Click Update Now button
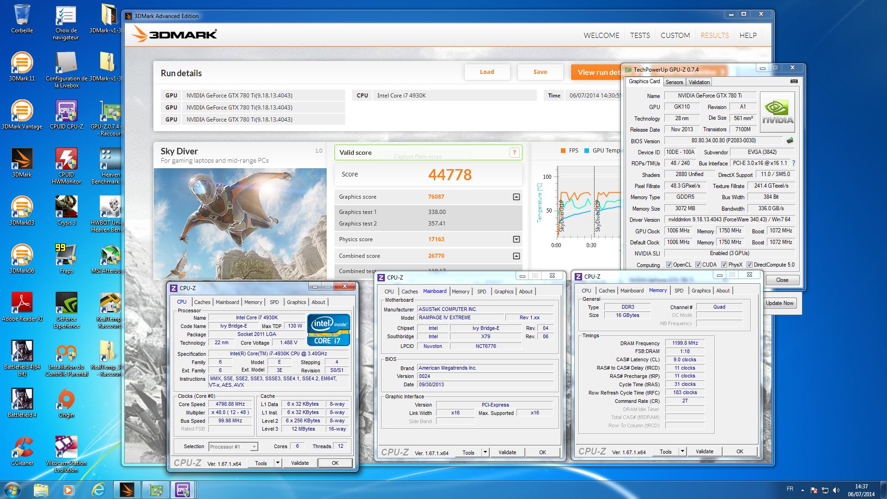 coord(779,303)
